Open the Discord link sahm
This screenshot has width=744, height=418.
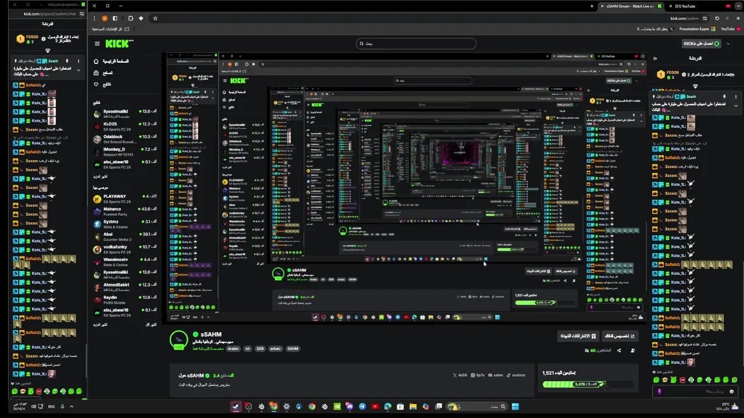point(496,376)
